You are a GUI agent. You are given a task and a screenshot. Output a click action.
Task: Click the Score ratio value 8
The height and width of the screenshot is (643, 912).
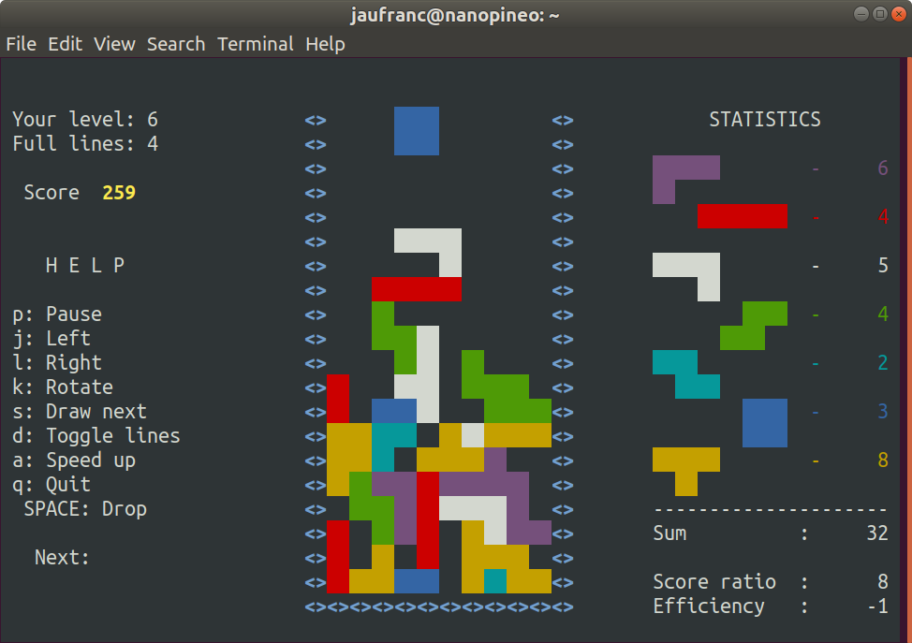point(883,581)
